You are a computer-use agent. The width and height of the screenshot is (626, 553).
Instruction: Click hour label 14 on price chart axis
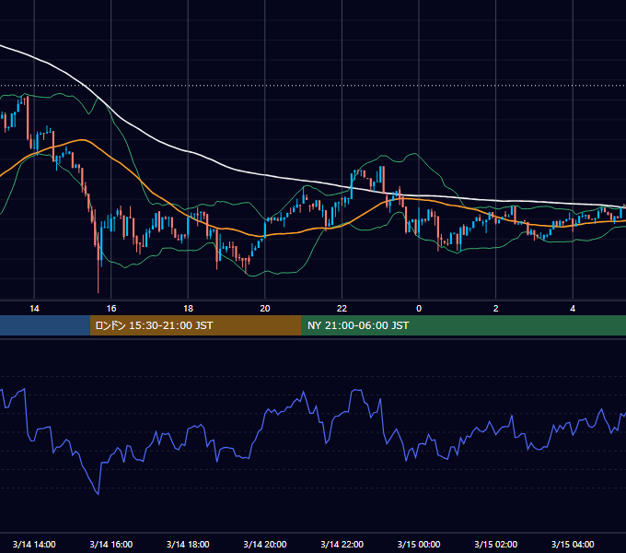[34, 308]
